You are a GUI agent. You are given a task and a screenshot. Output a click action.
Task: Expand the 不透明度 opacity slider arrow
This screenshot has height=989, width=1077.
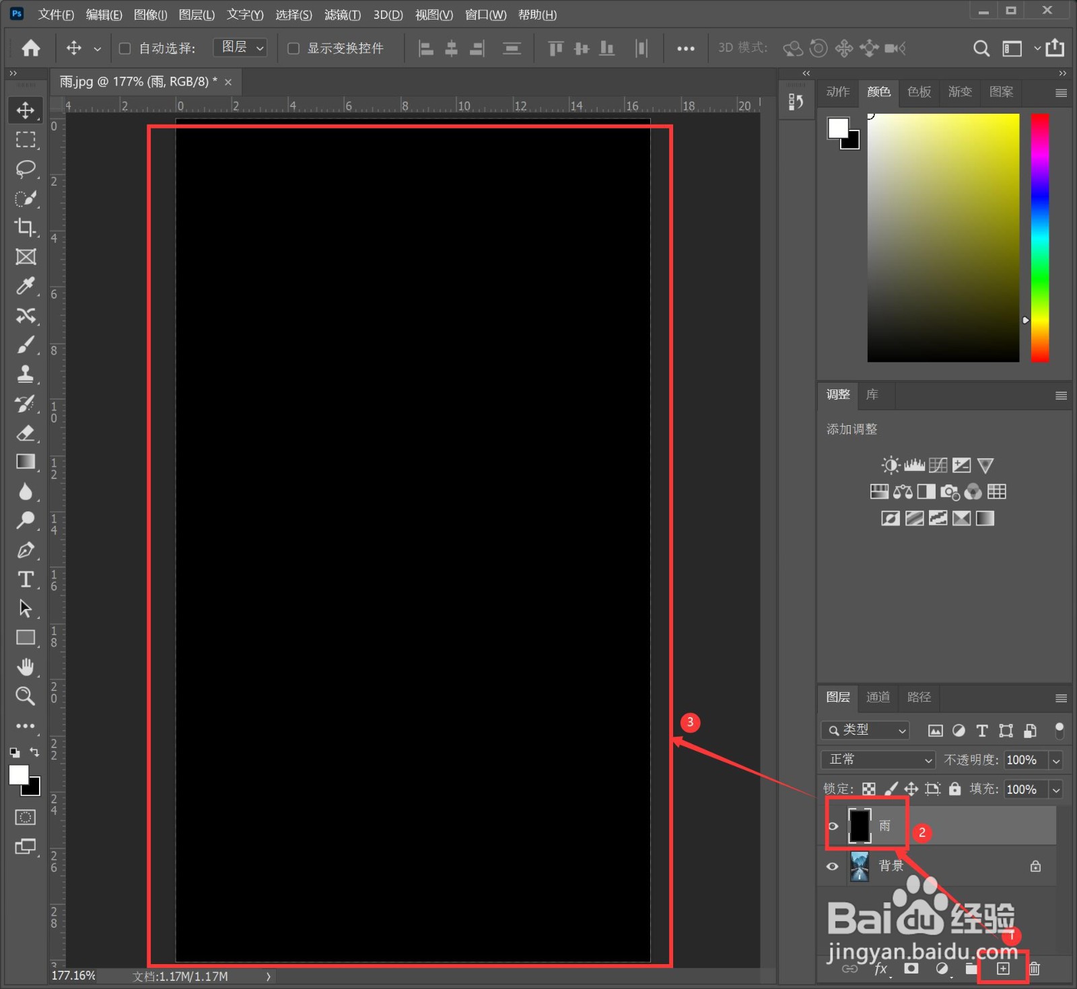pyautogui.click(x=1056, y=760)
